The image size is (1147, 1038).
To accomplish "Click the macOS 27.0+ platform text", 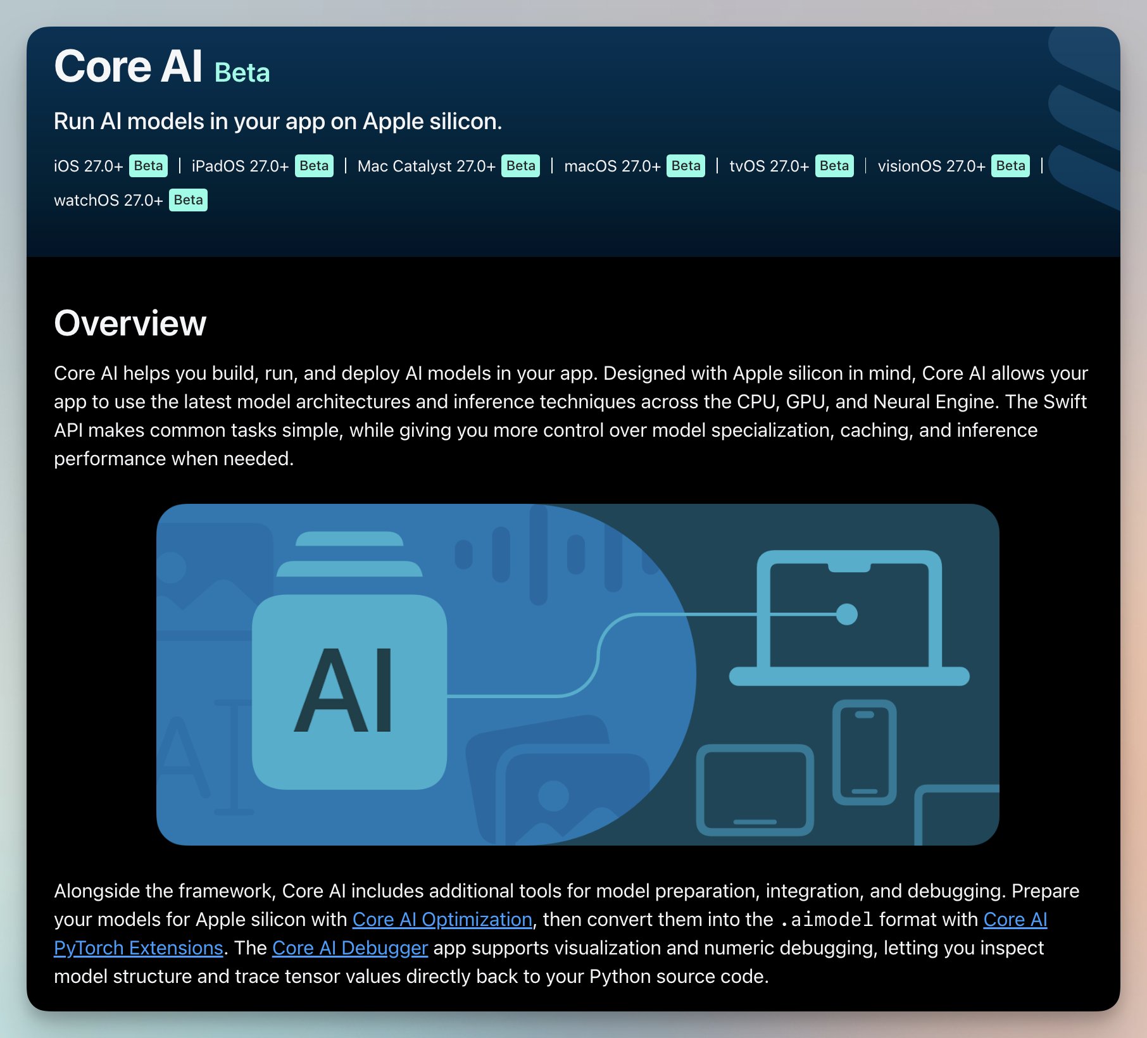I will coord(612,166).
